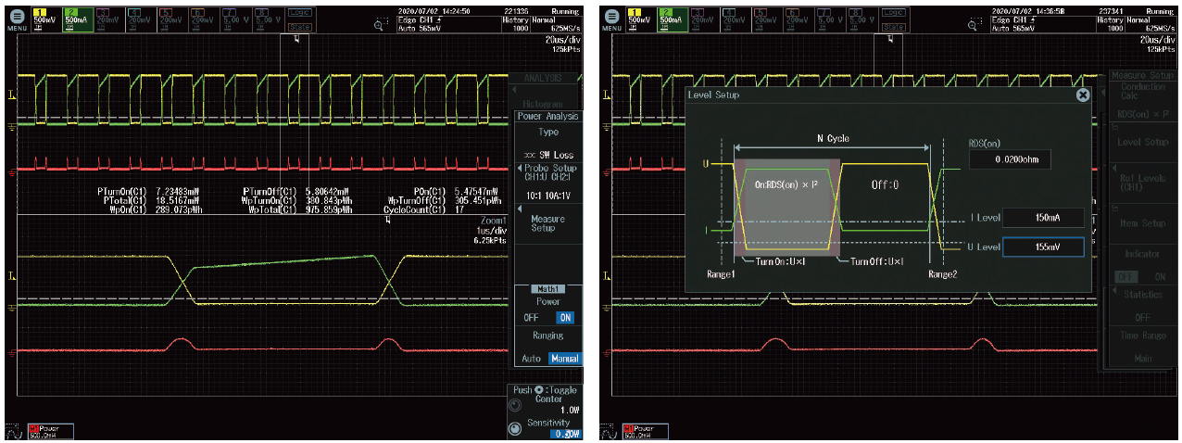Toggle Logic button on right screen
This screenshot has width=1182, height=443.
click(896, 13)
